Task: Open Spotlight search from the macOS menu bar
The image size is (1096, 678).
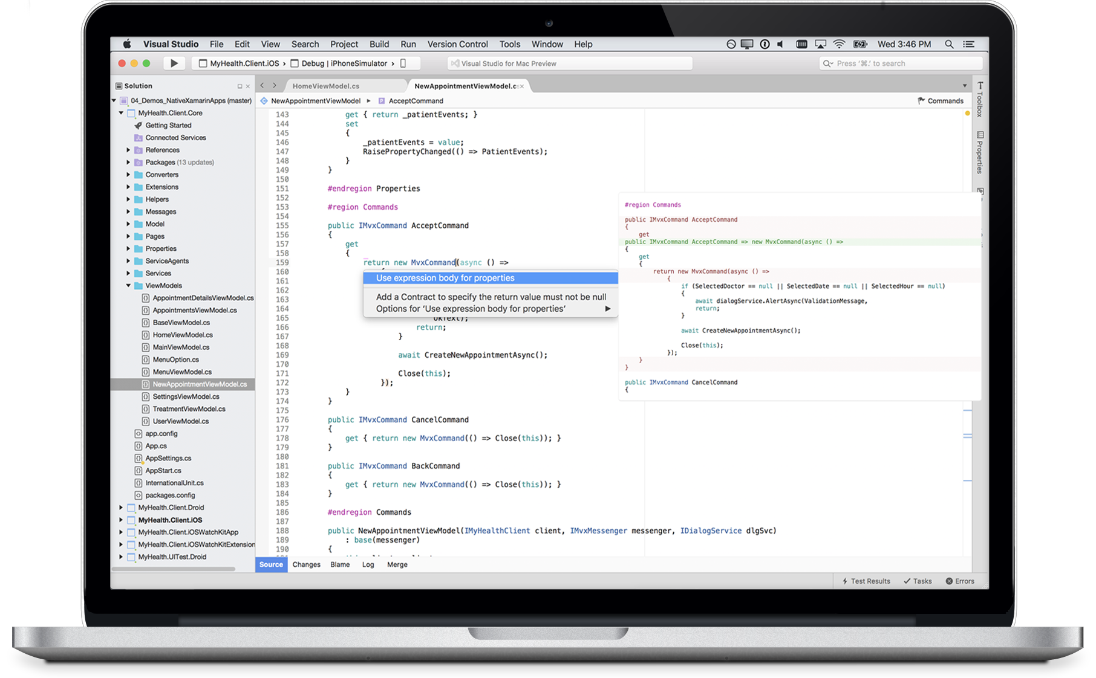Action: 950,44
